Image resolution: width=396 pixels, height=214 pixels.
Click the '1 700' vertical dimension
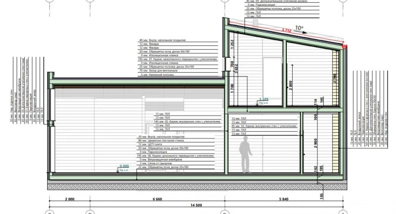click(x=232, y=88)
